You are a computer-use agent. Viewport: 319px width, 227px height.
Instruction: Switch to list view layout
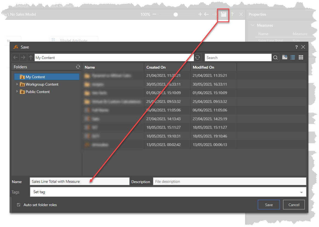[293, 57]
